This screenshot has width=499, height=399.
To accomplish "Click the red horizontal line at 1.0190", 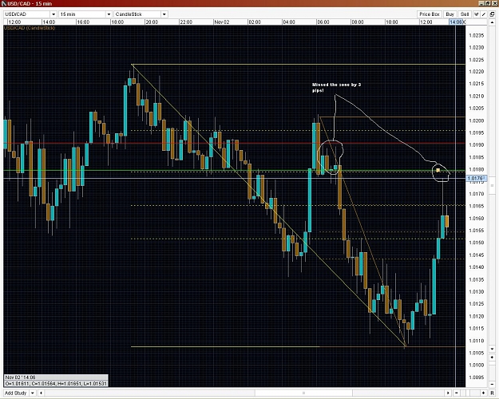I will click(234, 143).
